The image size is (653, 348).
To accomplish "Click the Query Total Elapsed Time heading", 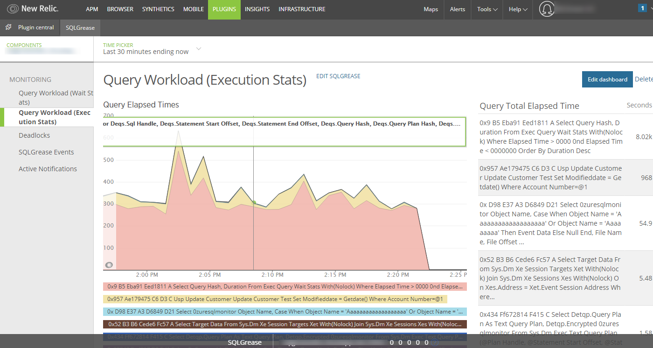I will 529,106.
